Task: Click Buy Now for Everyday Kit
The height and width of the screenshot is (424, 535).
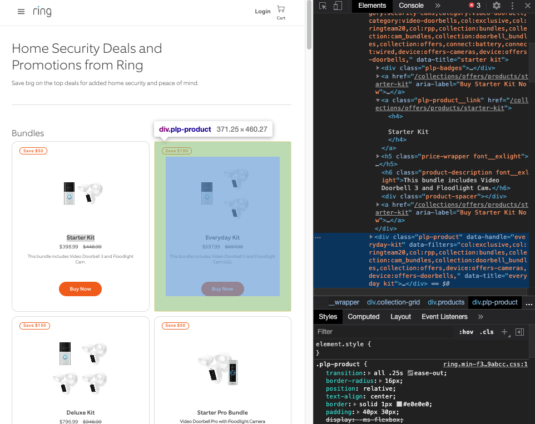Action: (222, 289)
